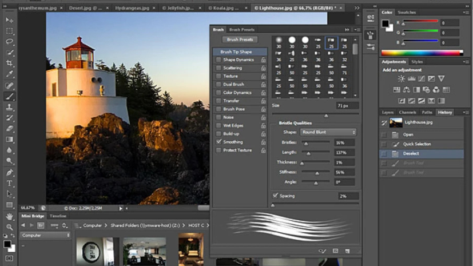
Task: Open the Computer dropdown in Mini Bridge
Action: [x=45, y=235]
